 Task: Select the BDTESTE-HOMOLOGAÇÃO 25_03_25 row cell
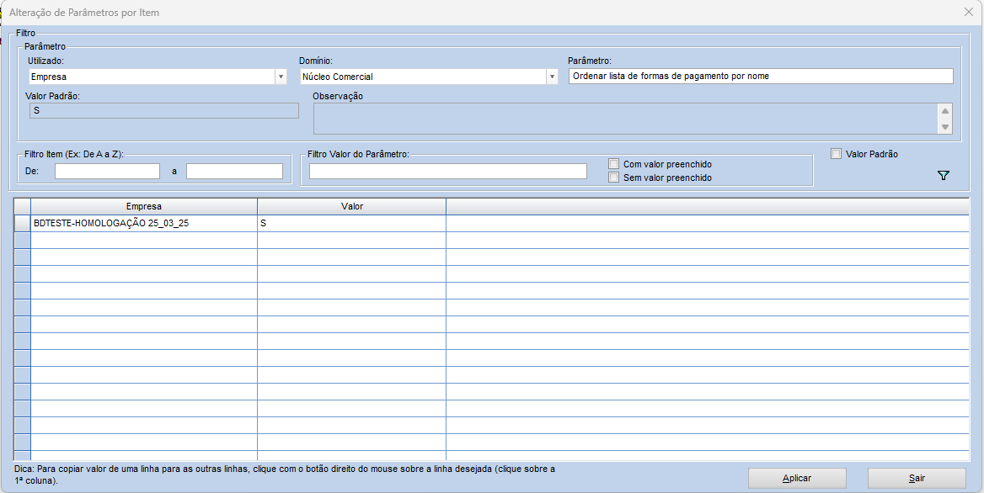pyautogui.click(x=143, y=224)
